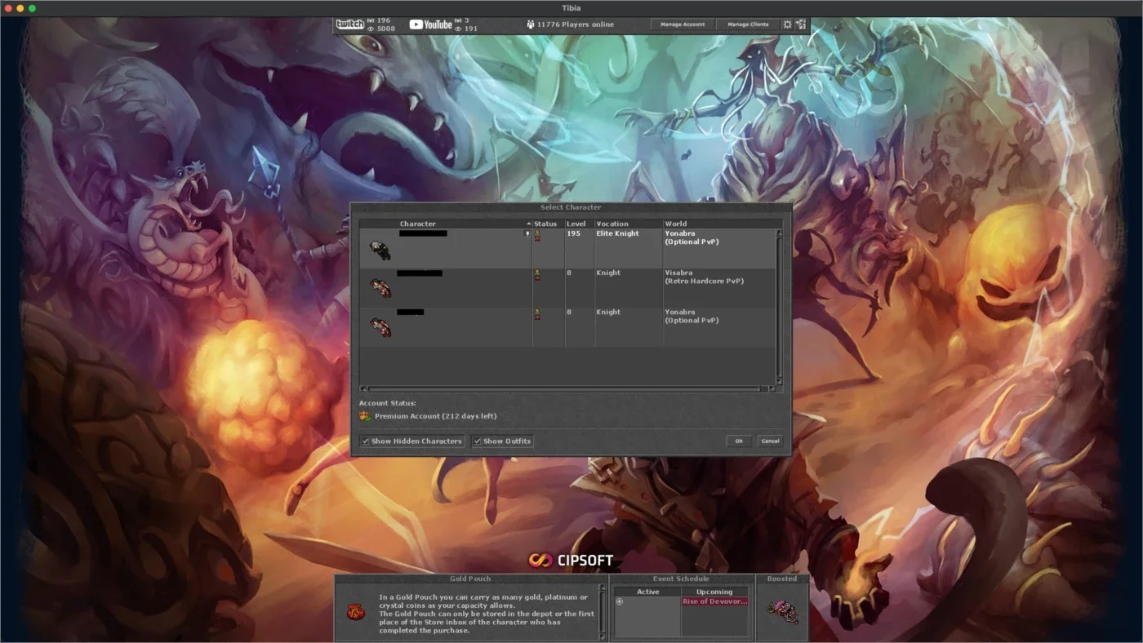The height and width of the screenshot is (643, 1143).
Task: Select the Elite Knight character outfit sprite
Action: (380, 250)
